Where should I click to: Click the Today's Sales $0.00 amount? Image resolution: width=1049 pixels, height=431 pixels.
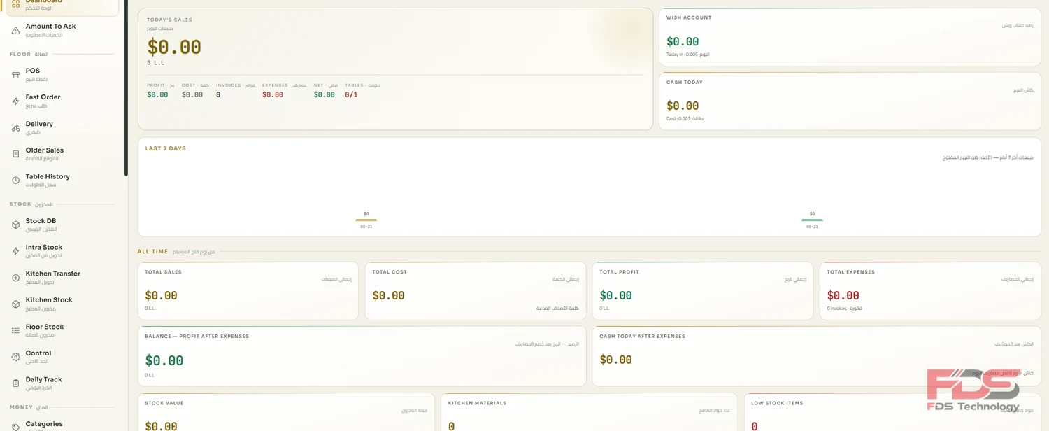point(174,48)
